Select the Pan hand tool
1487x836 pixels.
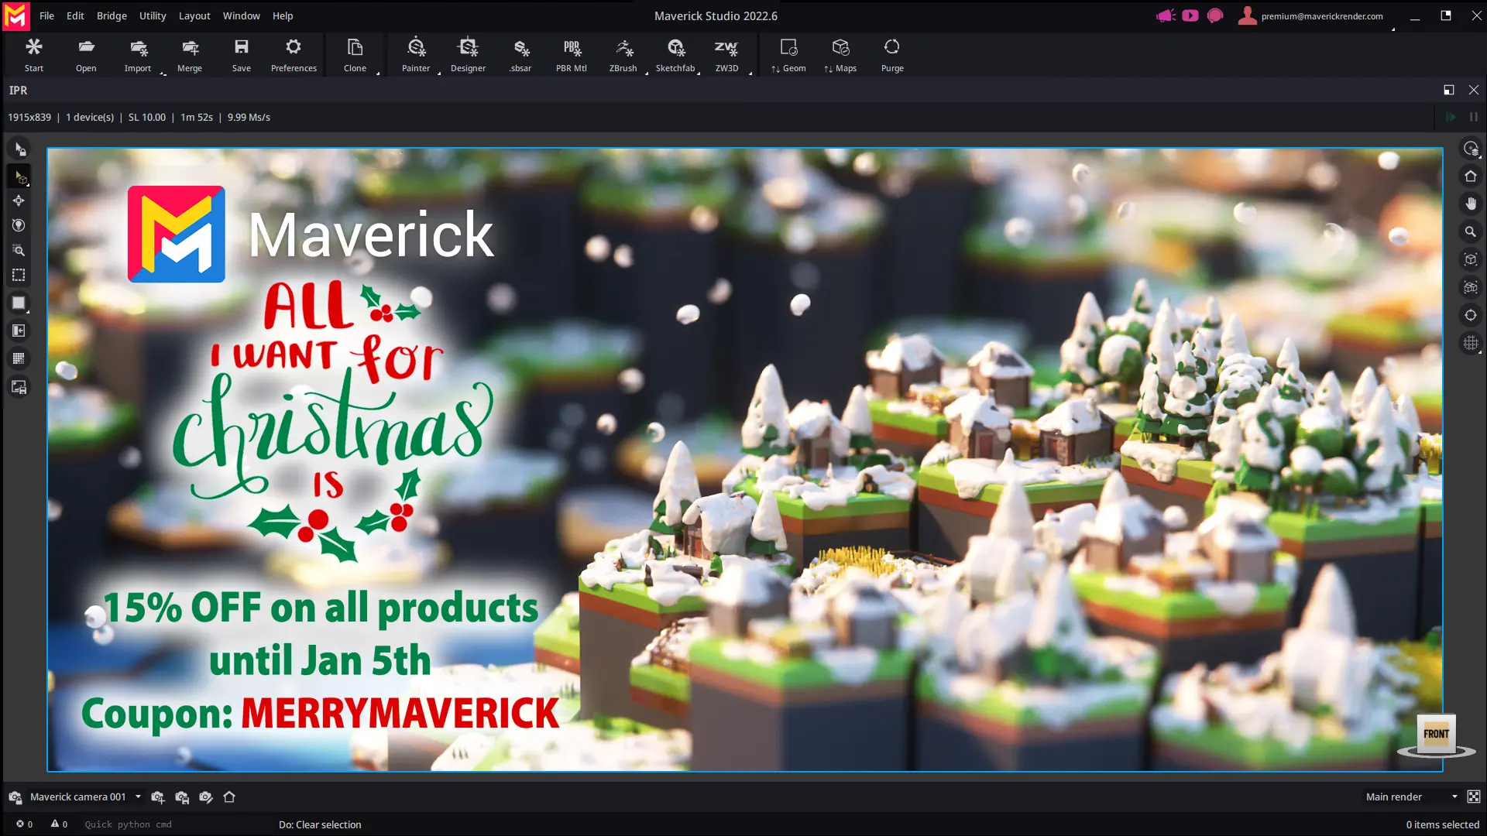click(1471, 204)
